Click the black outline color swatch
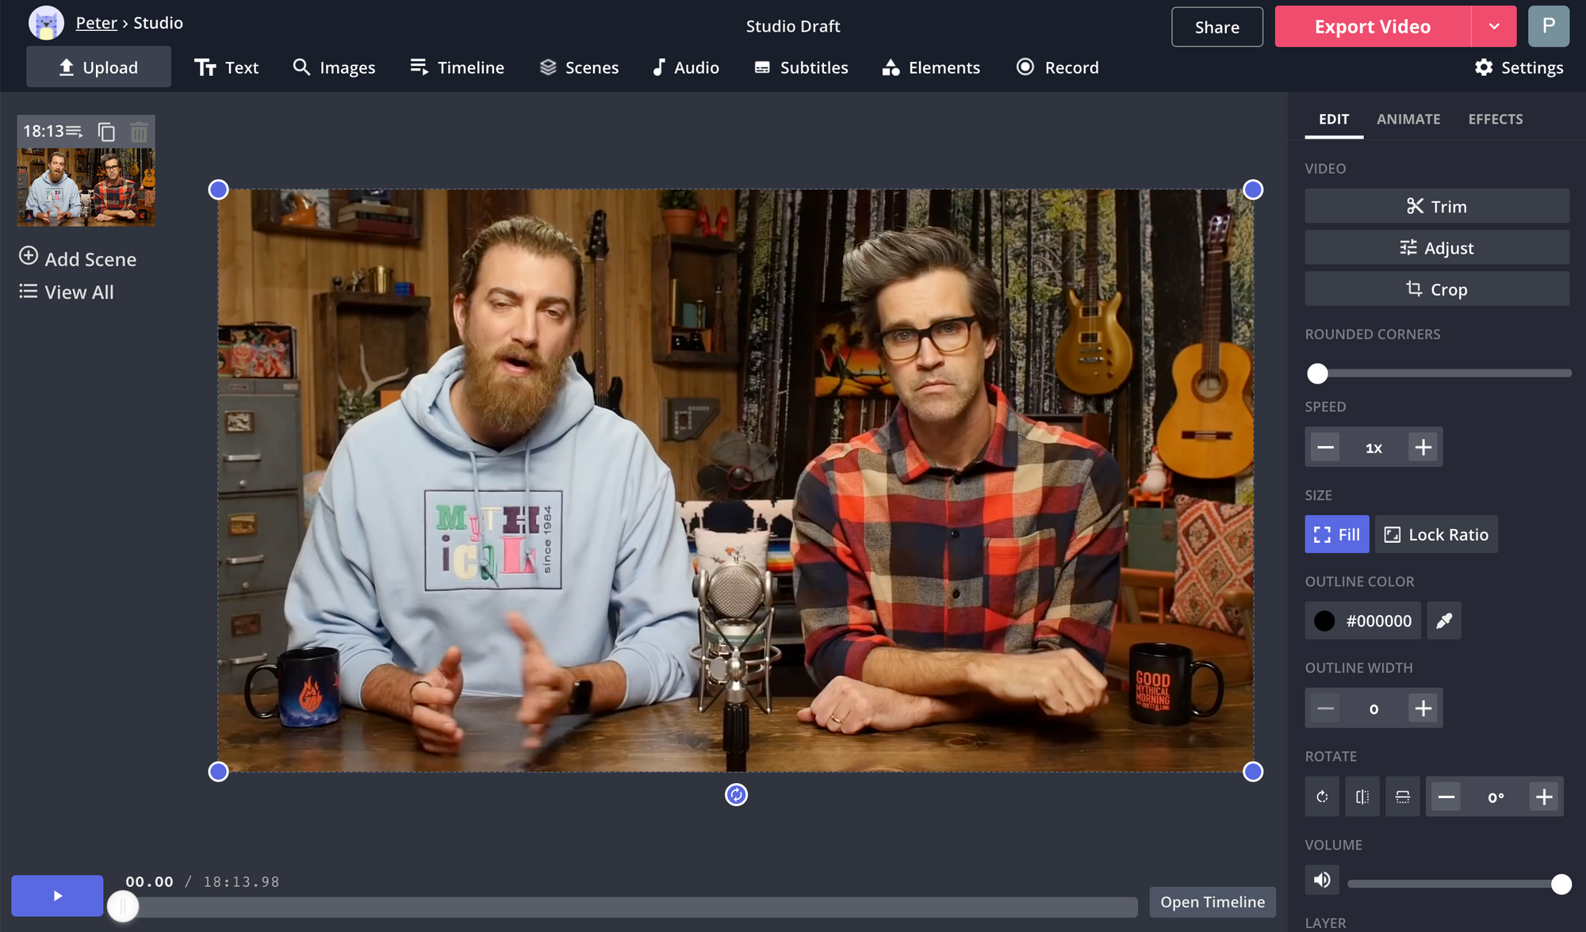Screen dimensions: 1586x932 pos(1324,621)
